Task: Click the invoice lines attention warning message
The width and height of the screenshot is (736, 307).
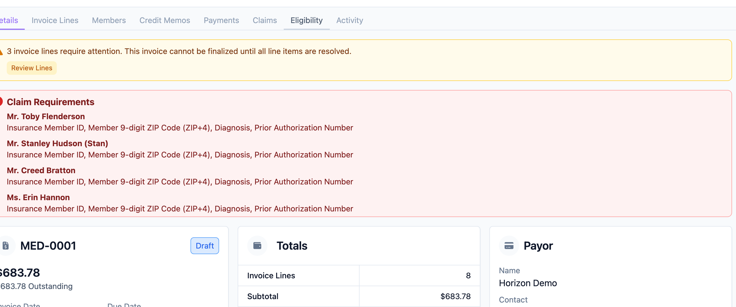Action: (179, 51)
